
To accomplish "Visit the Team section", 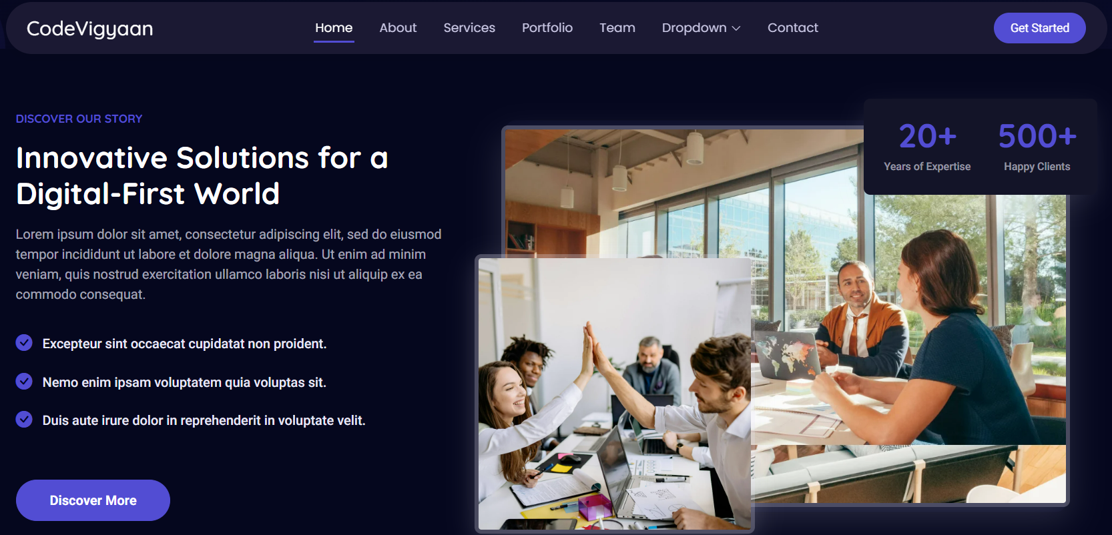I will (x=617, y=28).
